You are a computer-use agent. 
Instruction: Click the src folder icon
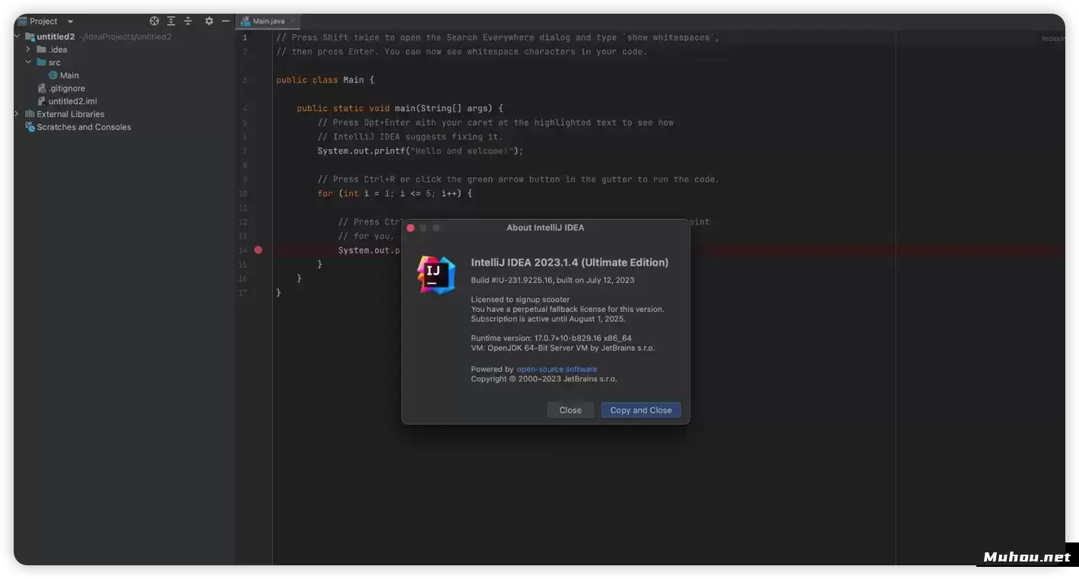point(42,62)
